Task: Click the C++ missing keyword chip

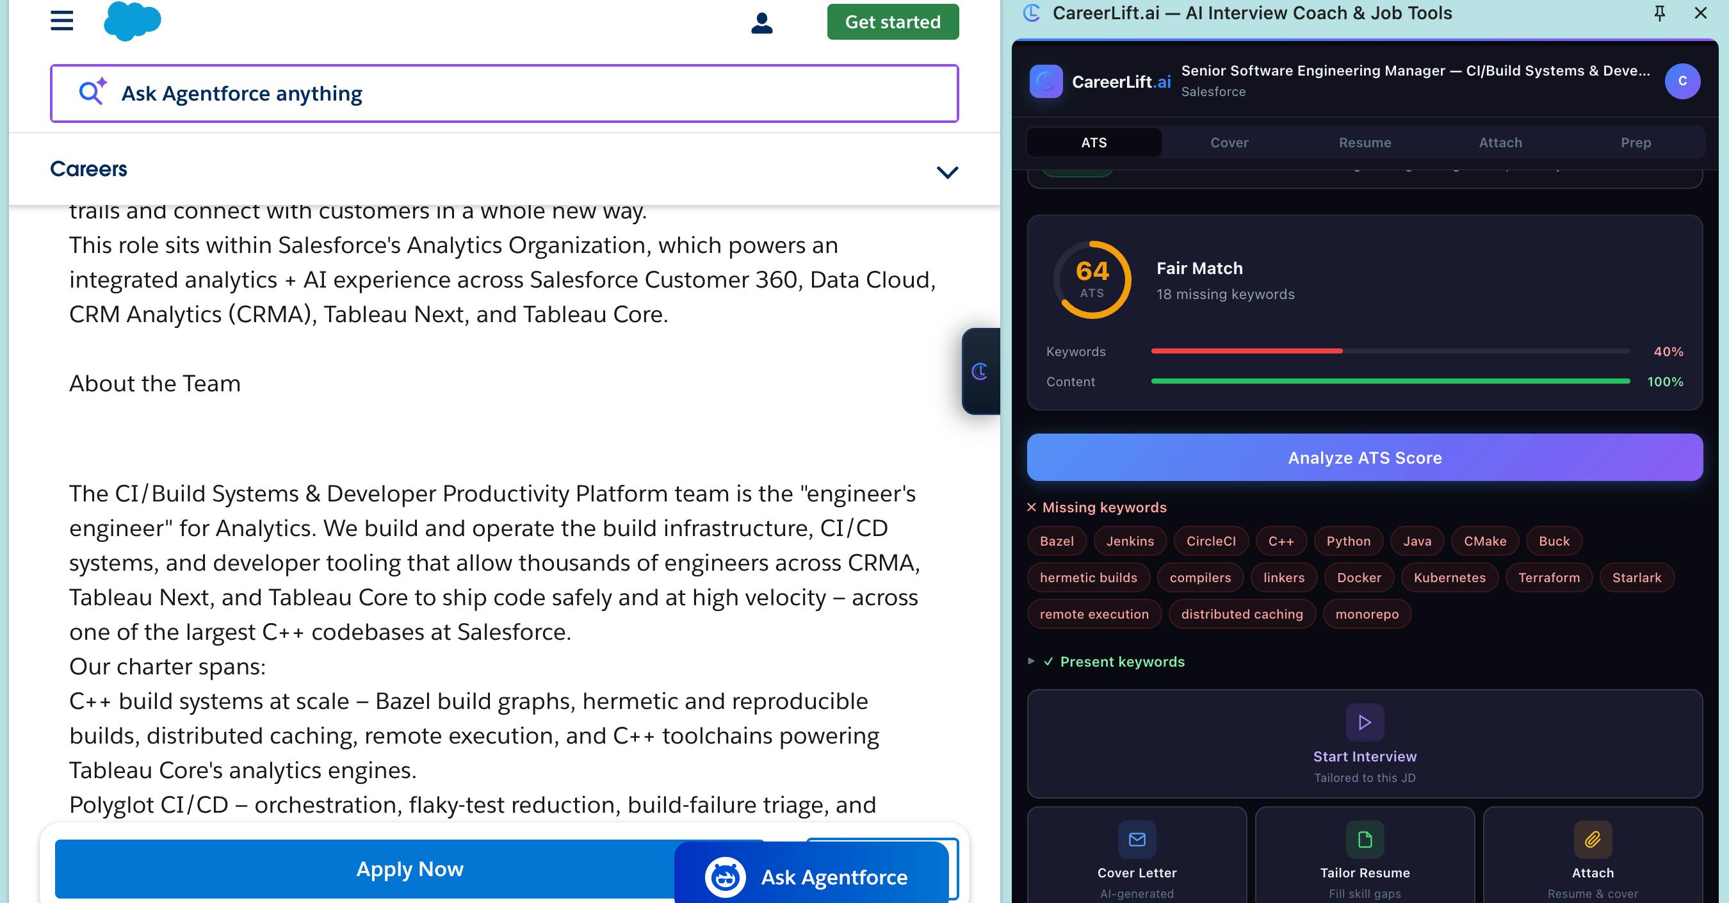Action: [x=1281, y=541]
